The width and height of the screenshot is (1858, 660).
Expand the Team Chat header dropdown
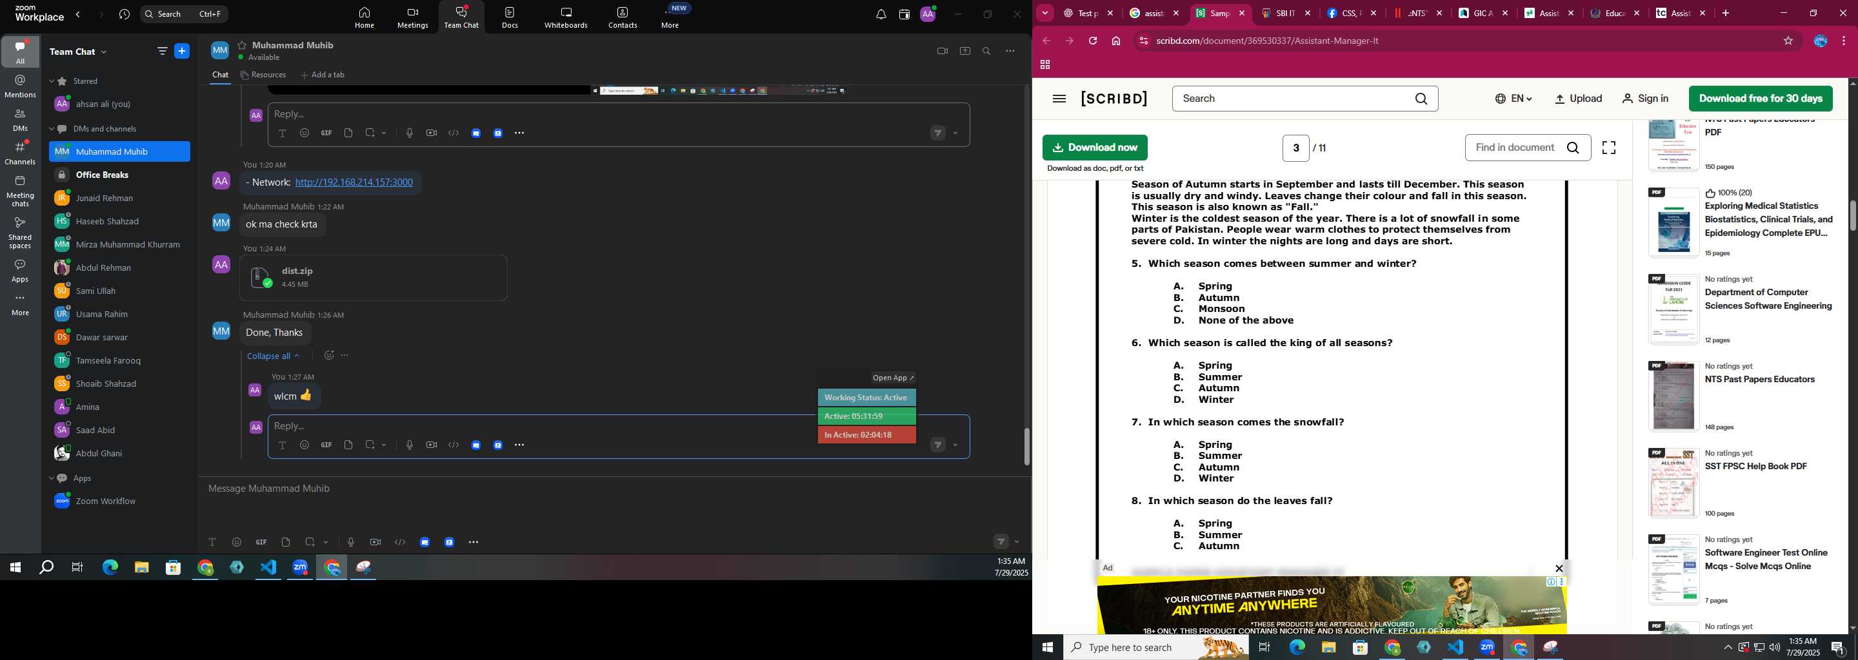click(x=104, y=52)
